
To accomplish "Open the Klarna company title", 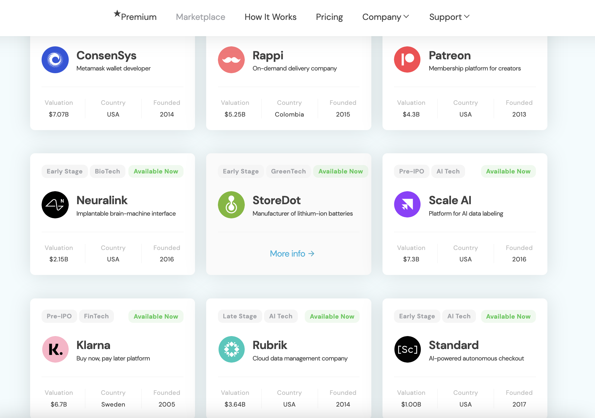I will (x=93, y=345).
